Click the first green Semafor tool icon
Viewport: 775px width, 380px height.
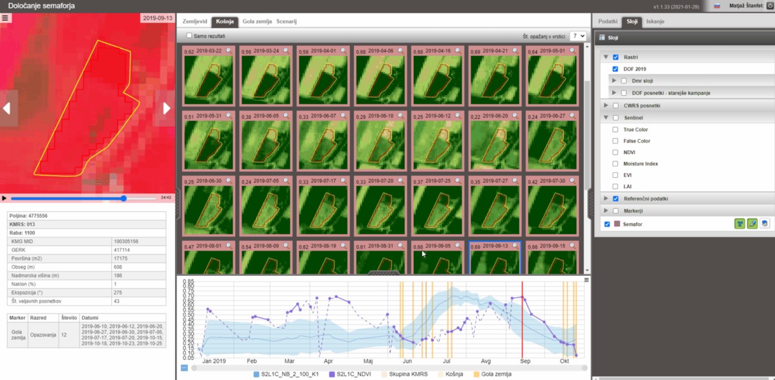739,224
